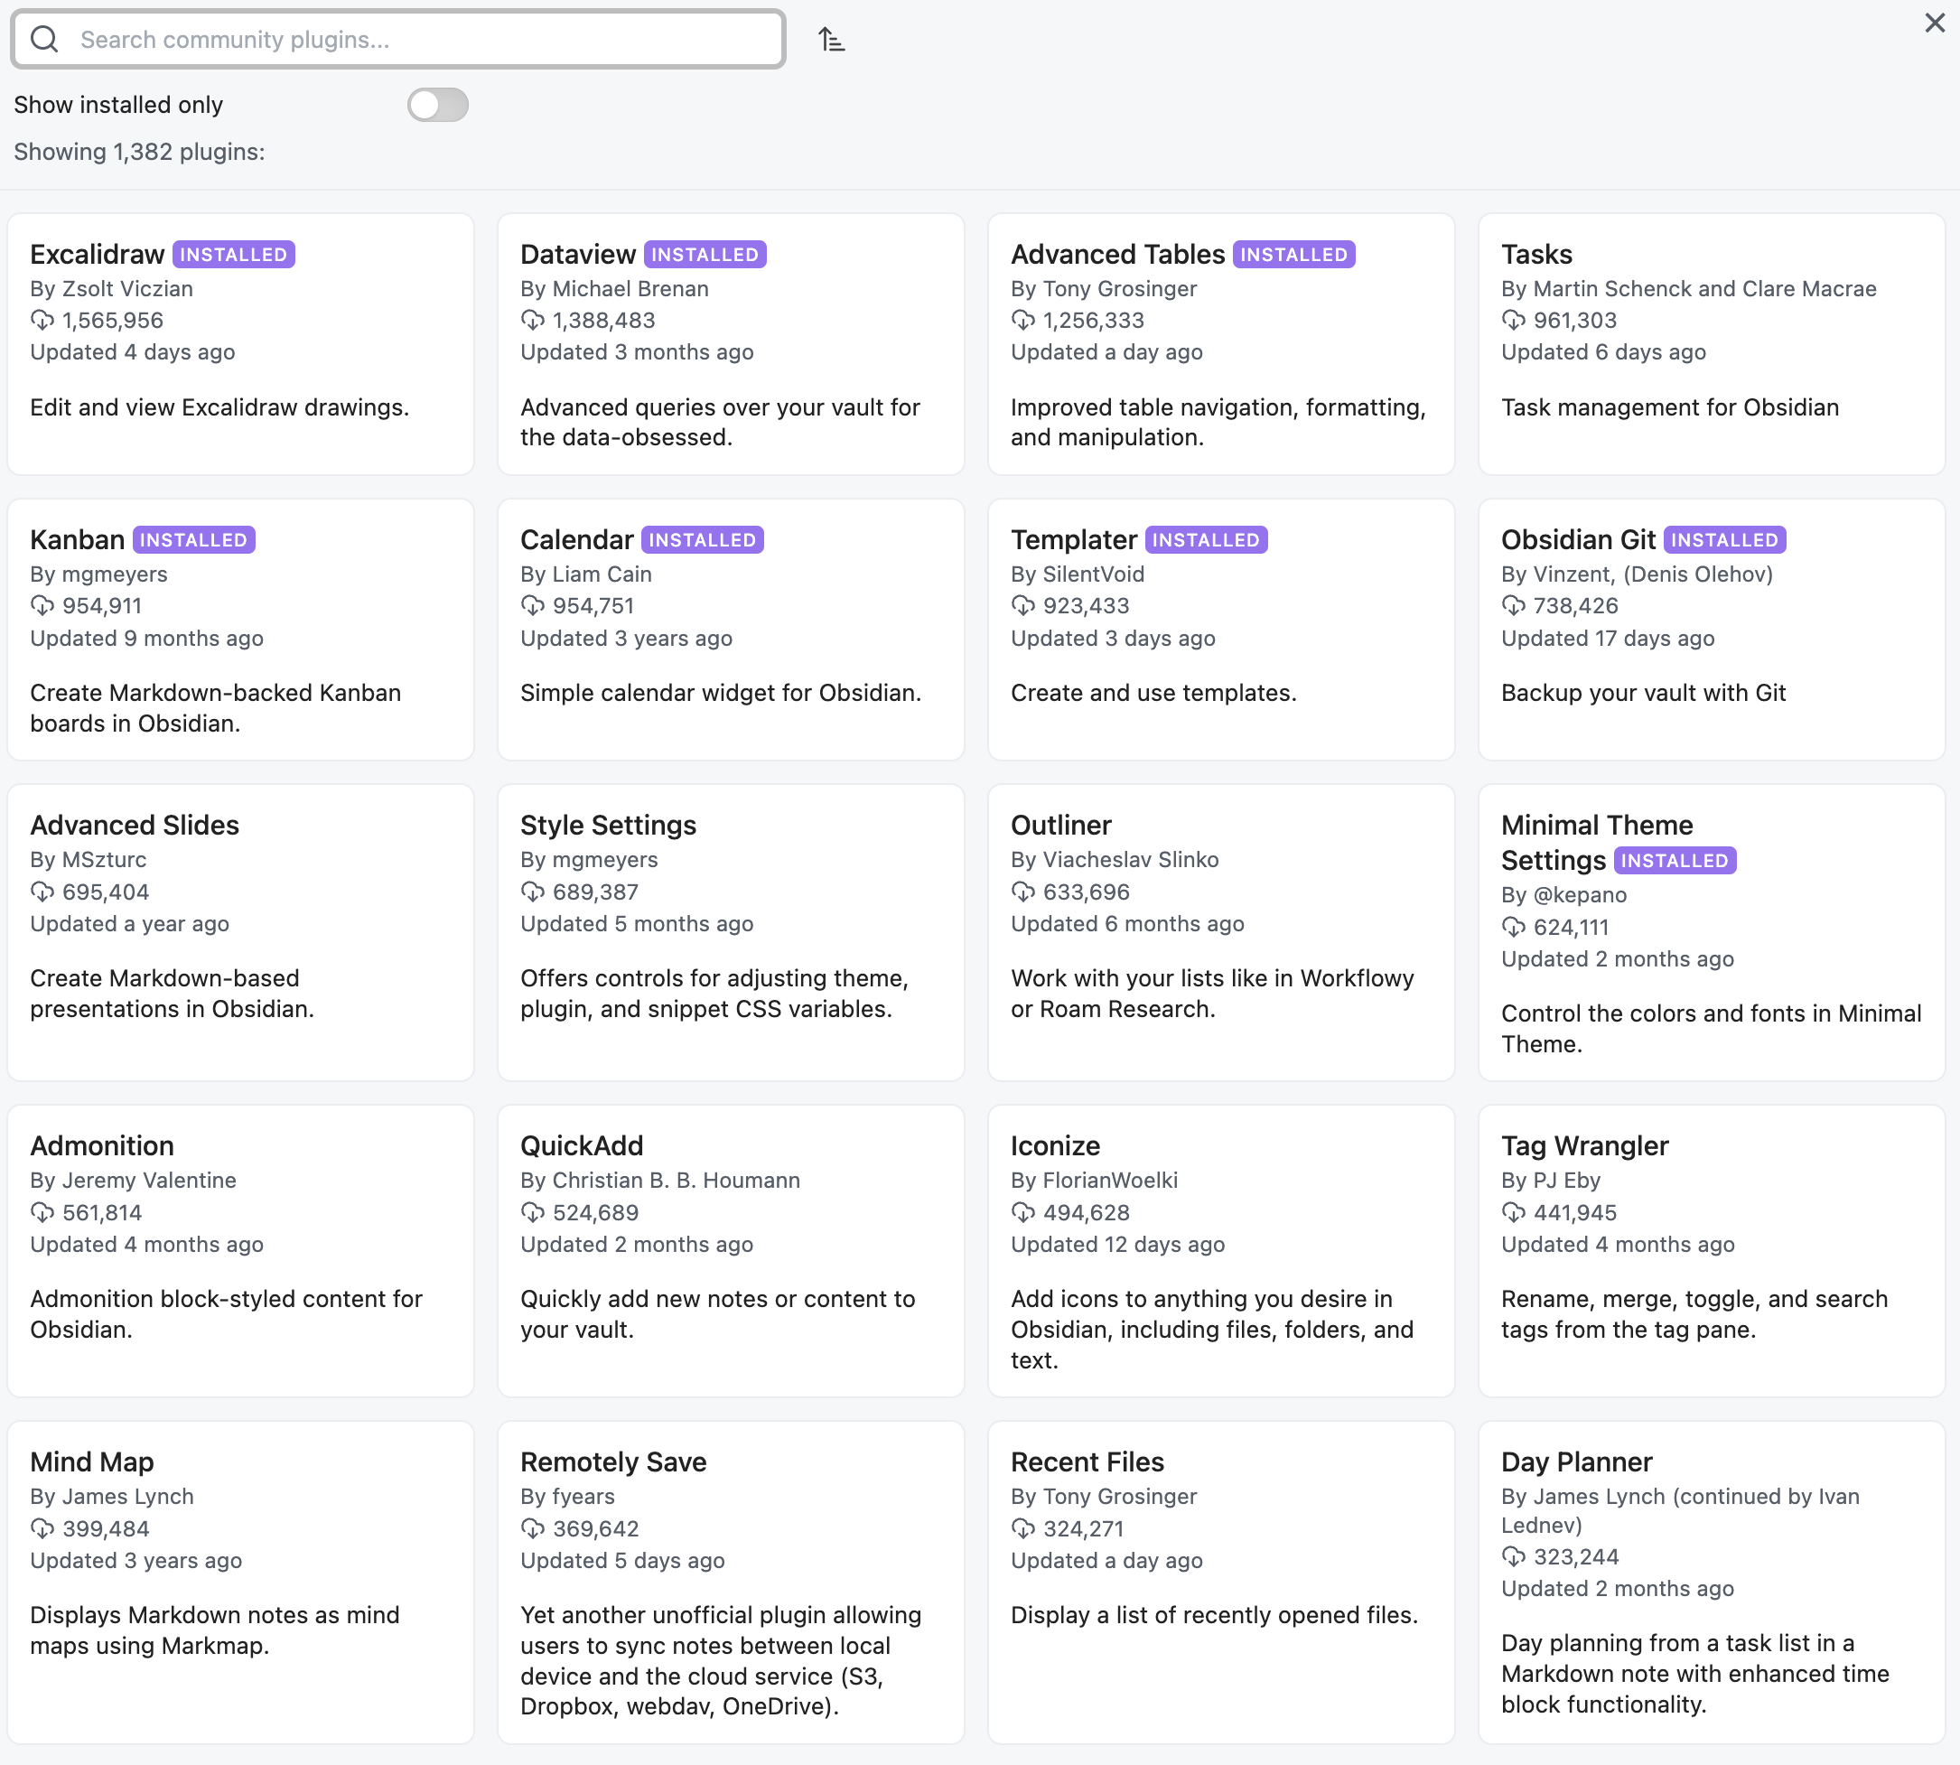1960x1765 pixels.
Task: Select the Mind Map plugin title
Action: click(92, 1462)
